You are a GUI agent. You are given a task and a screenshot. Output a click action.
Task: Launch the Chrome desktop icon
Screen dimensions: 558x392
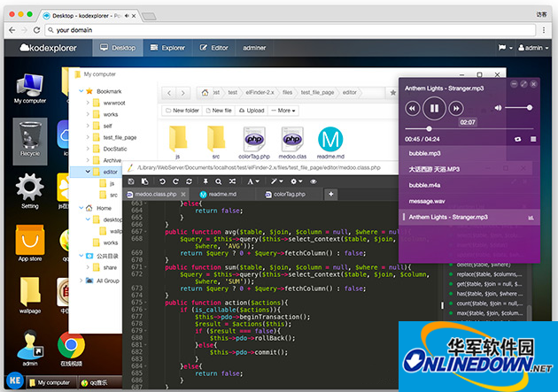pyautogui.click(x=71, y=345)
